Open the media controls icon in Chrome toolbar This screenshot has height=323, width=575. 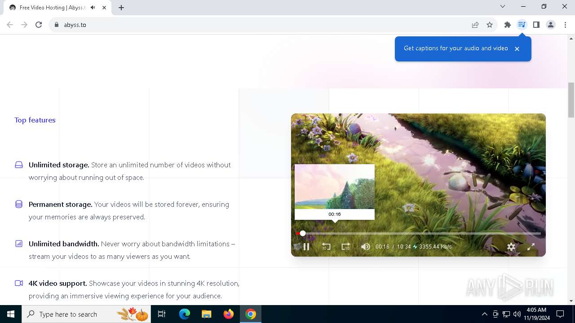click(522, 25)
